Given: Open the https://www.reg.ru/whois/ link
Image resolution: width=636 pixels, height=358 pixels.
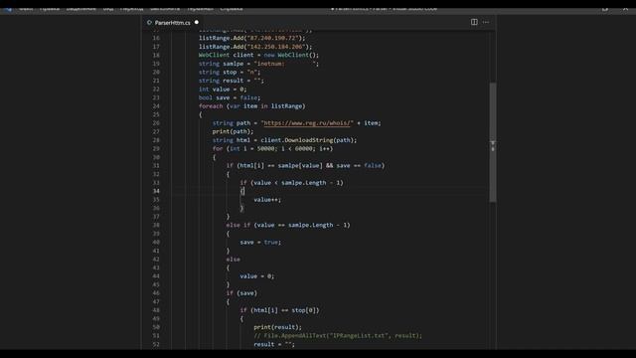Looking at the screenshot, I should coord(307,123).
